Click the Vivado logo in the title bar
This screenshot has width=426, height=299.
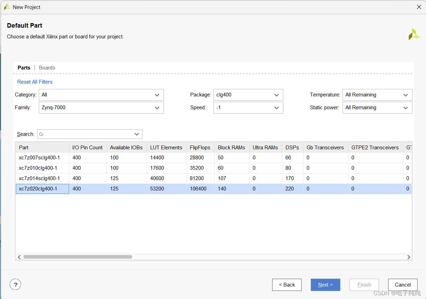point(7,7)
